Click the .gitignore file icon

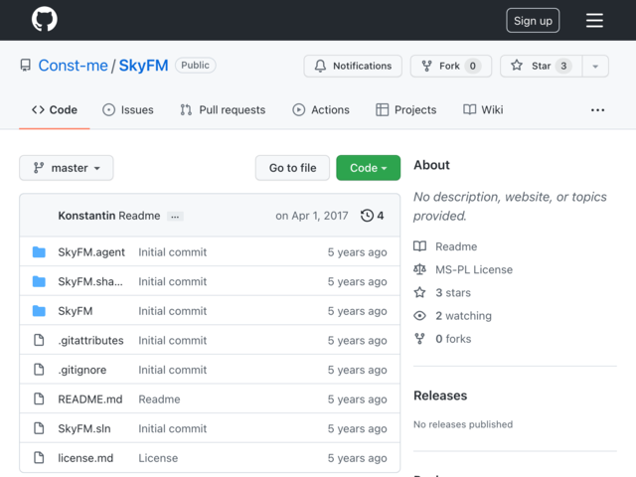[39, 370]
